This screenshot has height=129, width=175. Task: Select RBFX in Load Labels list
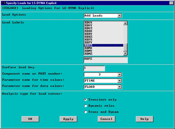[x=103, y=39]
